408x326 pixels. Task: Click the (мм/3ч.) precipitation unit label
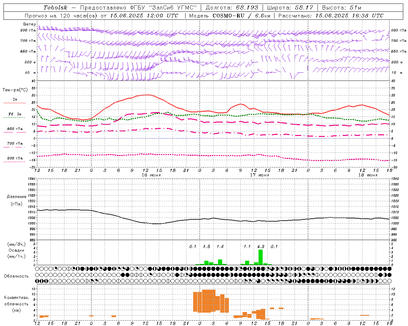click(17, 244)
